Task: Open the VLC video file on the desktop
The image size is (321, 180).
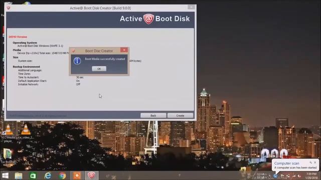Action: pyautogui.click(x=26, y=132)
